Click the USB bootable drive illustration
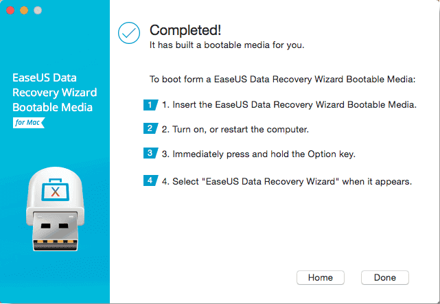 (x=56, y=209)
